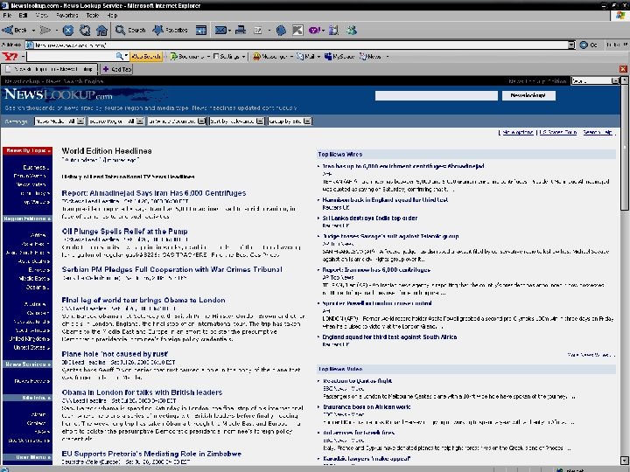
Task: Open the third Settings dropdown, left of Sort by
Action: coord(177,121)
